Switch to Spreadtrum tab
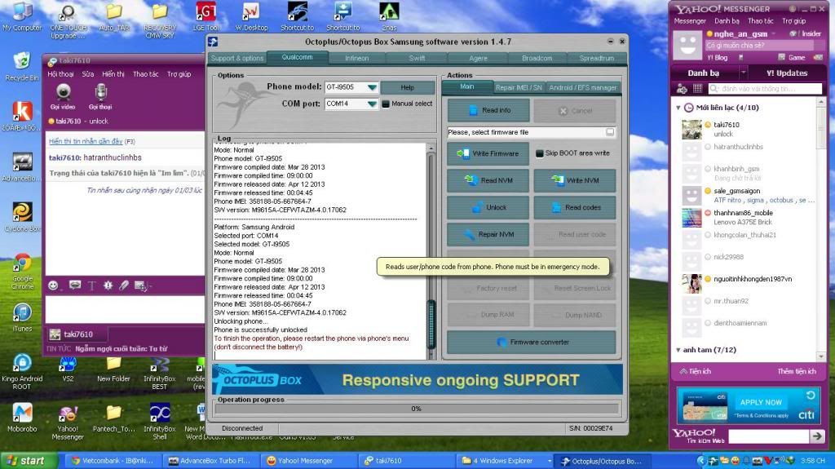Viewport: 835px width, 469px height. click(x=596, y=58)
